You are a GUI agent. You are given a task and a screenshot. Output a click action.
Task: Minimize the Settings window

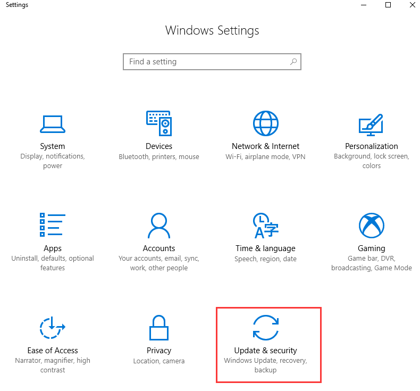[x=364, y=5]
